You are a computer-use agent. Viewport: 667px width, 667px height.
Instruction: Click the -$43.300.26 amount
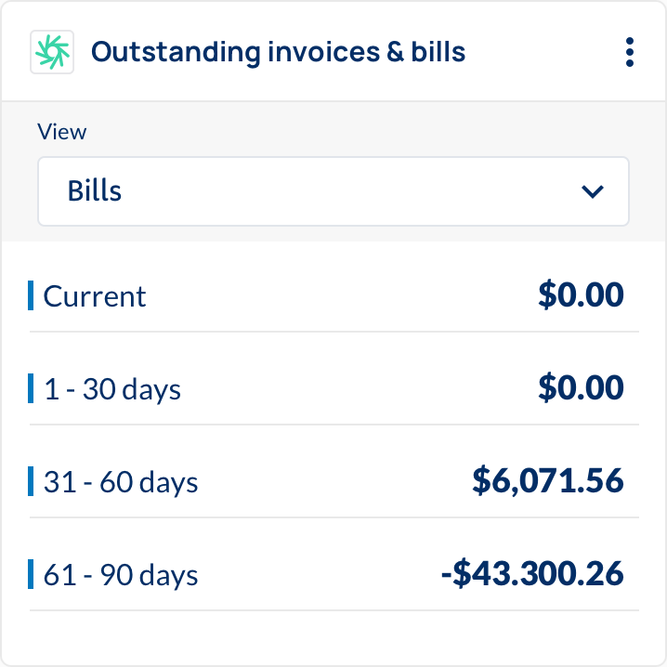(532, 573)
